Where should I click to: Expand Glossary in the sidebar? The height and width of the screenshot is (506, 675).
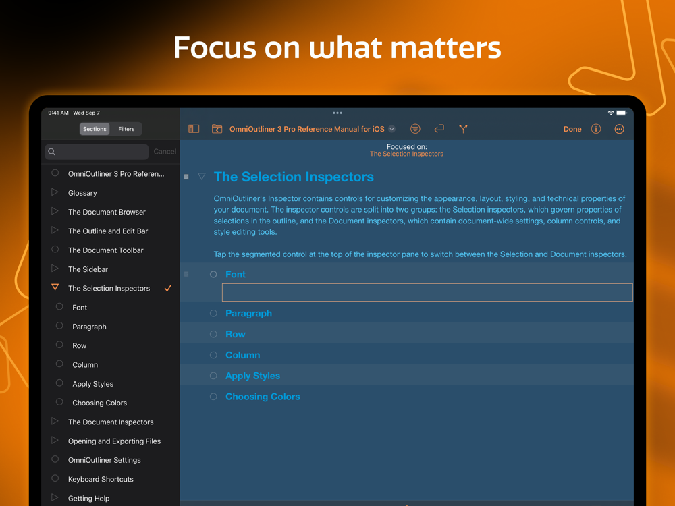55,192
